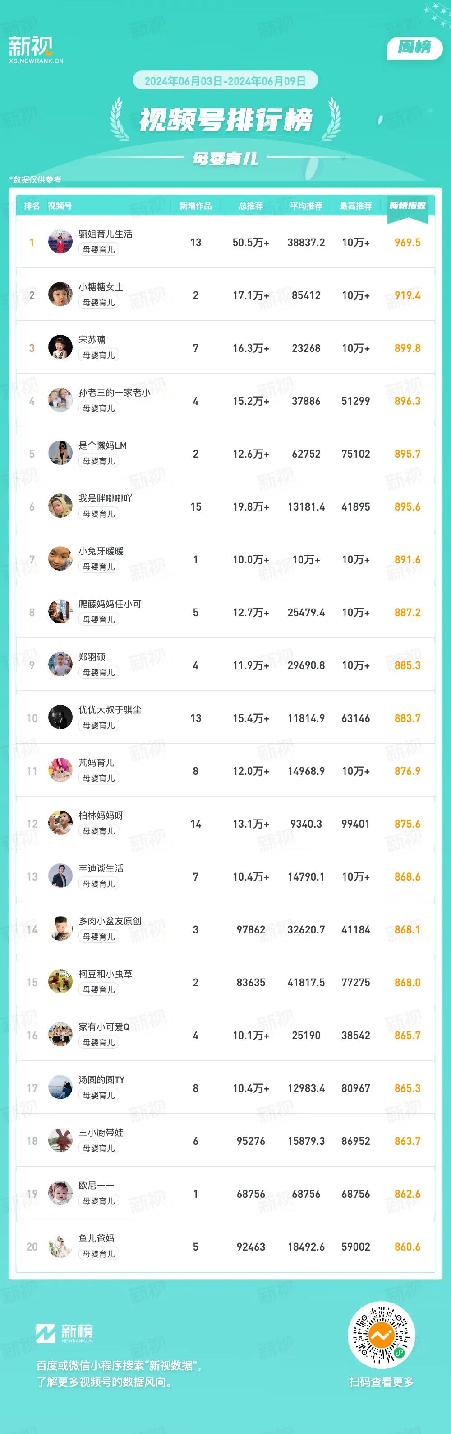This screenshot has width=451, height=1434.
Task: Click the 总推荐 column header
Action: [250, 206]
